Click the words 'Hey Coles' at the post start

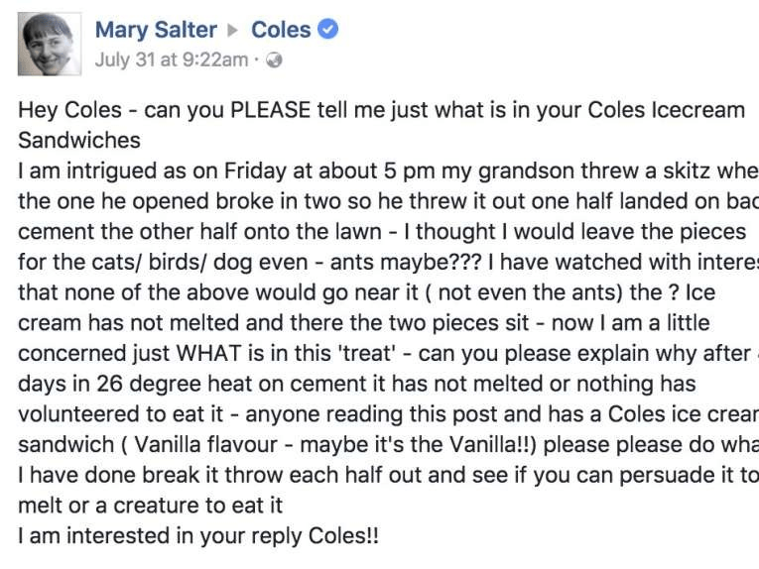pyautogui.click(x=69, y=110)
